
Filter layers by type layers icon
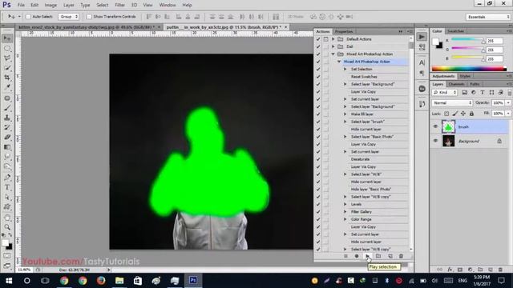(x=483, y=93)
